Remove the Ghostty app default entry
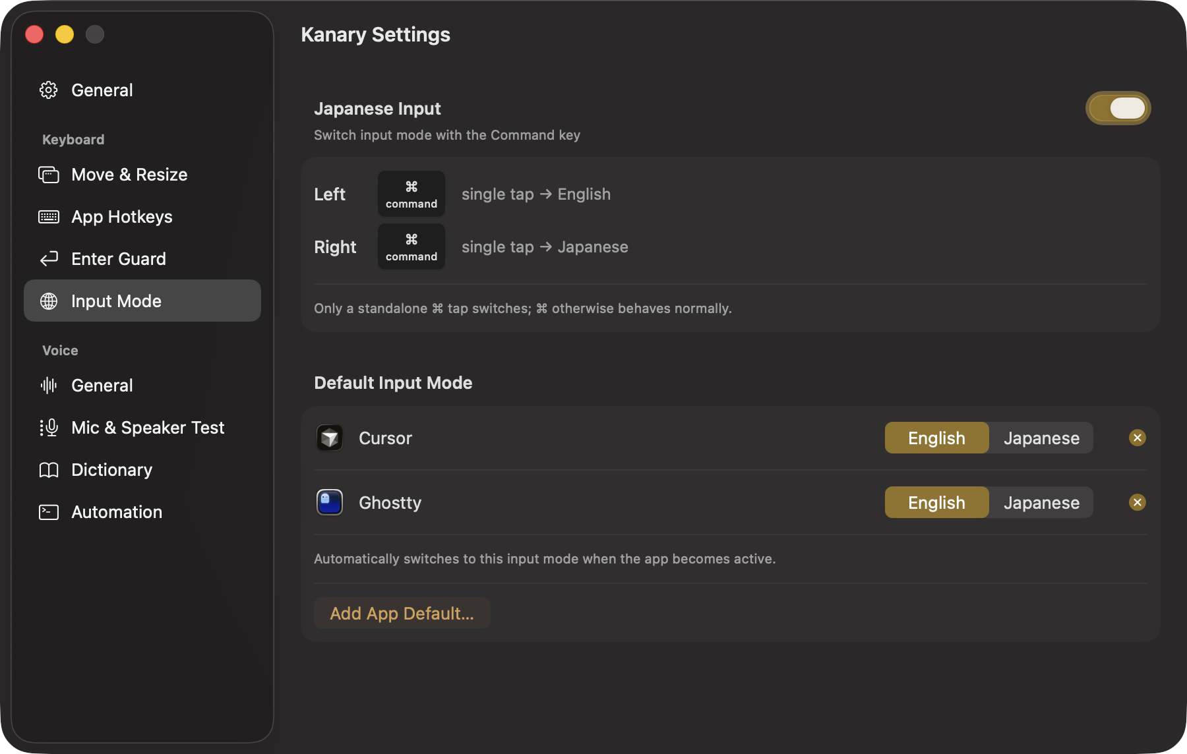Image resolution: width=1187 pixels, height=754 pixels. [x=1138, y=502]
